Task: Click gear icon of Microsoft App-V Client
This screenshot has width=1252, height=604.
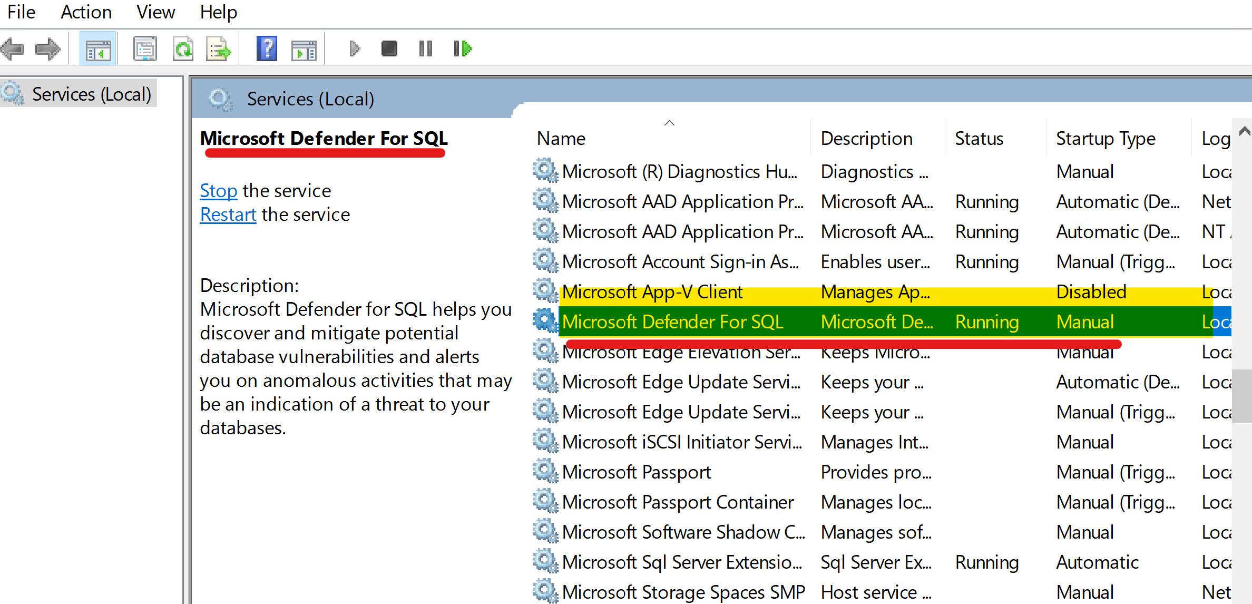Action: (545, 291)
